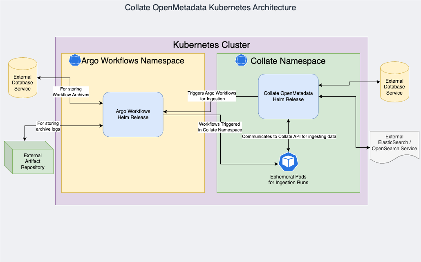Click the External ElasticSearch / OpenSearch Service shape
Image resolution: width=421 pixels, height=262 pixels.
click(394, 147)
